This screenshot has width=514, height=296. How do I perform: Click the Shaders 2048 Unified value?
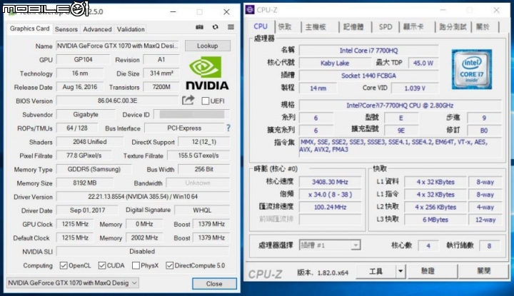89,142
